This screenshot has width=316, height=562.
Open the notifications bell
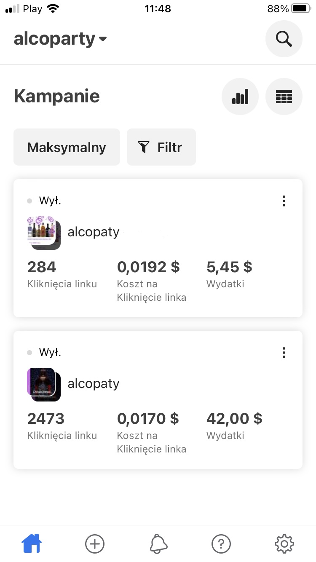[158, 543]
